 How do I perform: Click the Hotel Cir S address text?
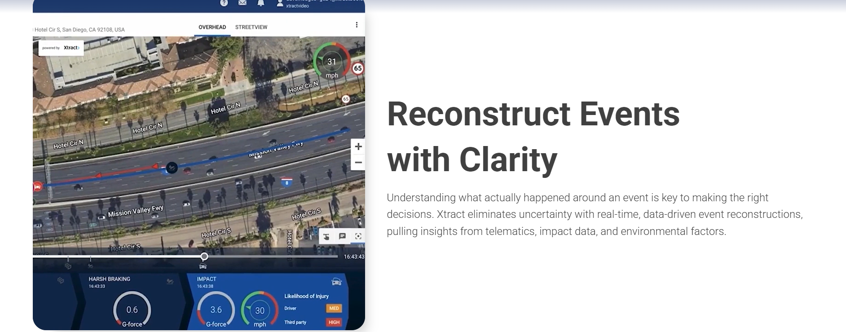(x=79, y=30)
